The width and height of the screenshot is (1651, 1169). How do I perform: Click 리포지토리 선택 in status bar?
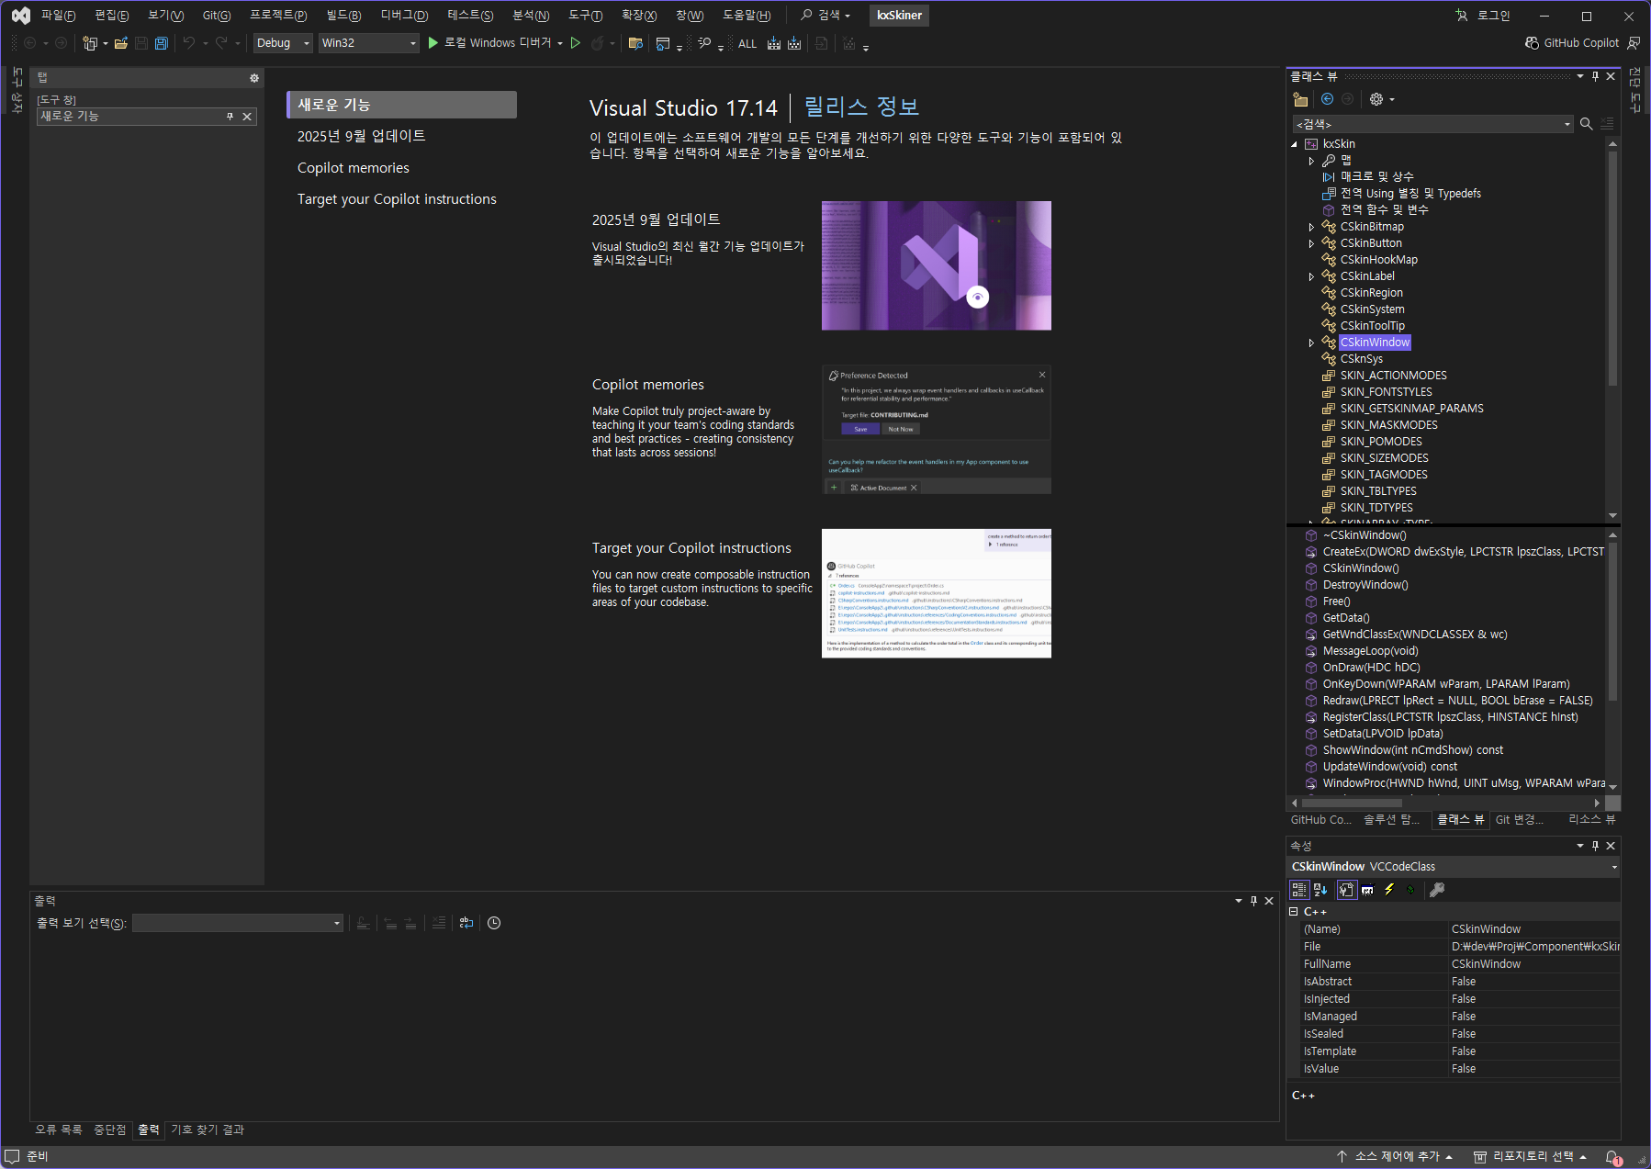[x=1530, y=1157]
